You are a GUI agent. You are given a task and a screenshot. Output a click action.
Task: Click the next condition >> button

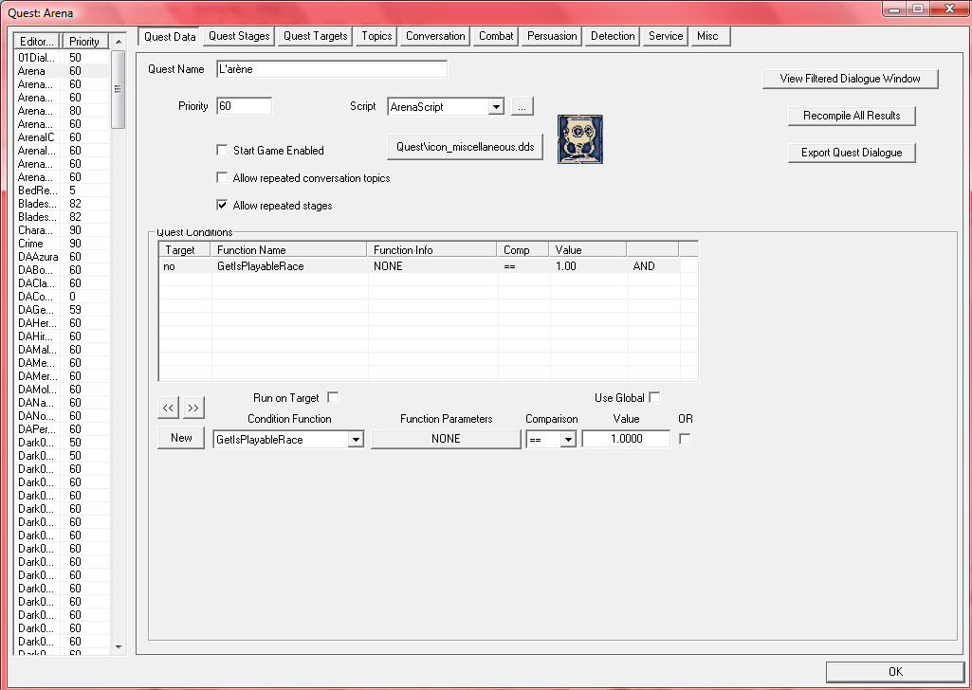pyautogui.click(x=193, y=408)
